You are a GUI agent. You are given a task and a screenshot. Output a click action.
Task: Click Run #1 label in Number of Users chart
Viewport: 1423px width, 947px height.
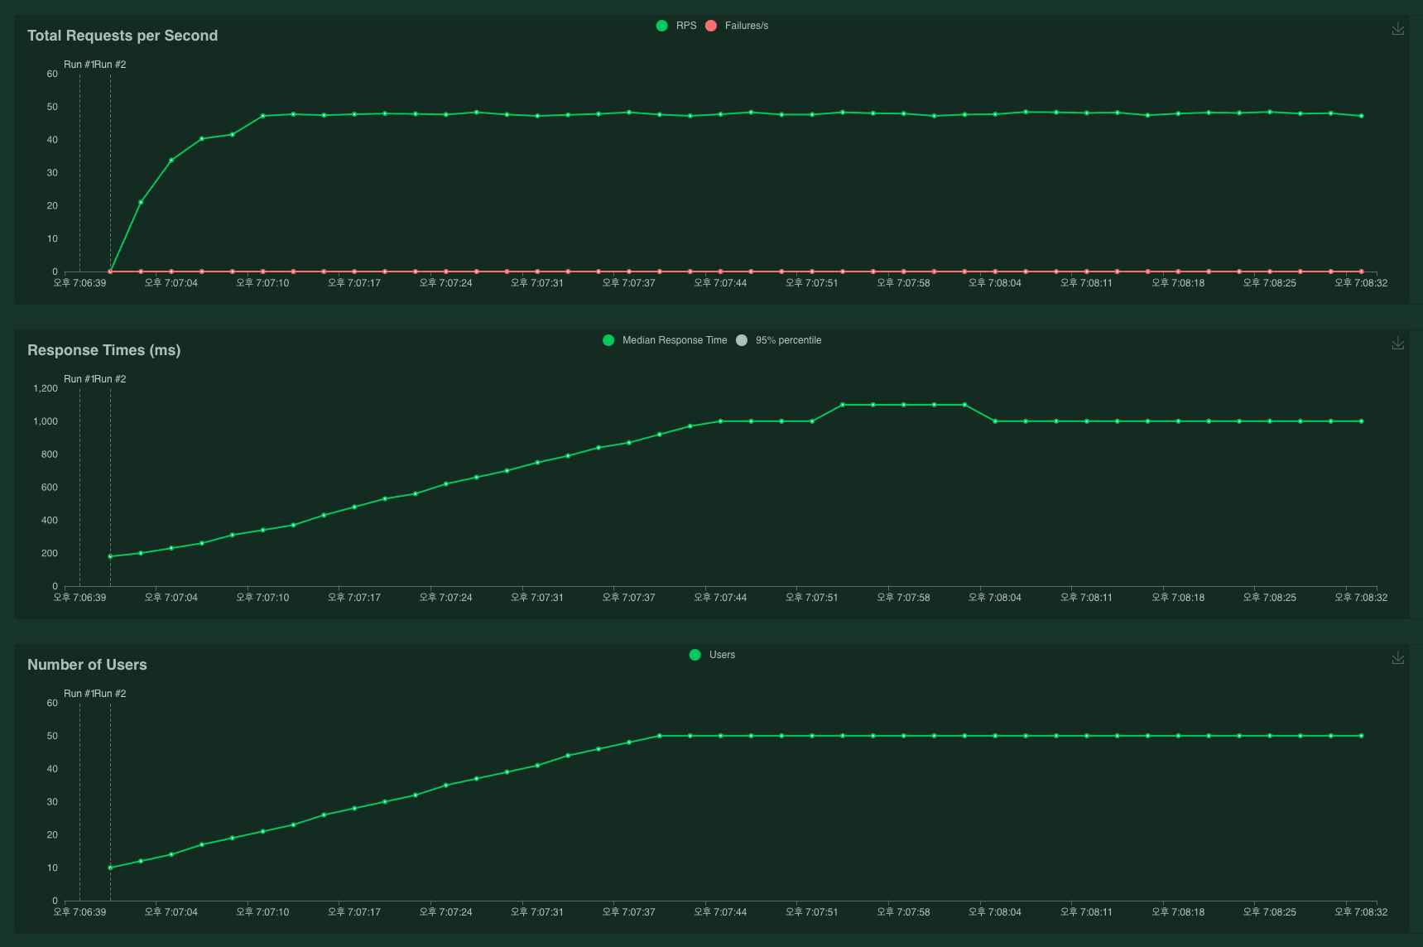(x=78, y=694)
